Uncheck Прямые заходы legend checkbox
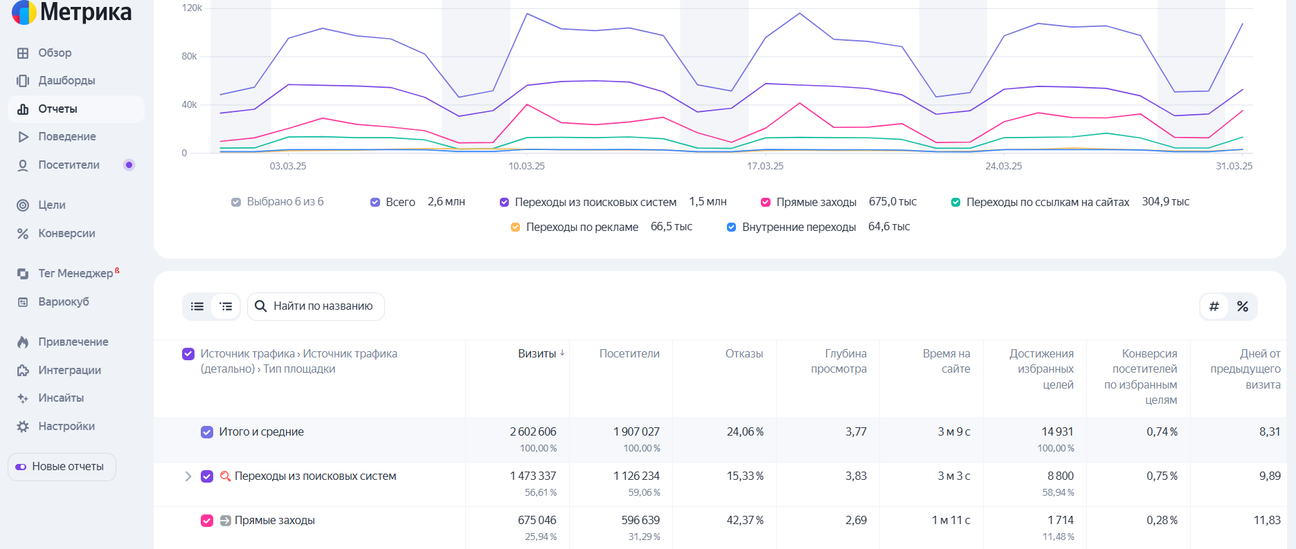 click(766, 203)
